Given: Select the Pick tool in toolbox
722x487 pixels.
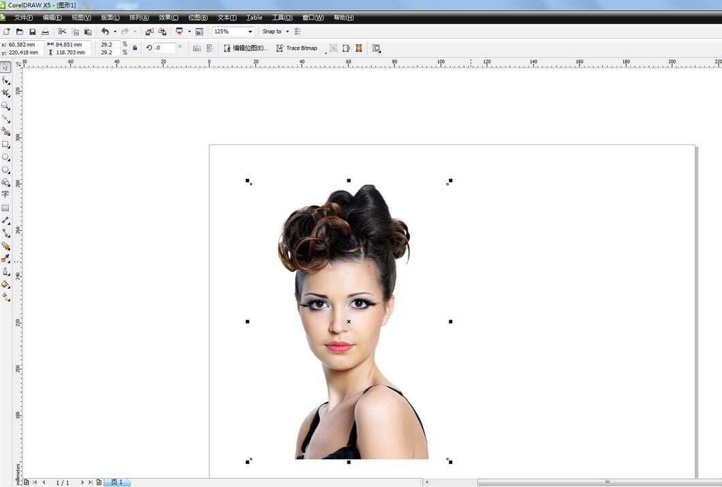Looking at the screenshot, I should 5,67.
